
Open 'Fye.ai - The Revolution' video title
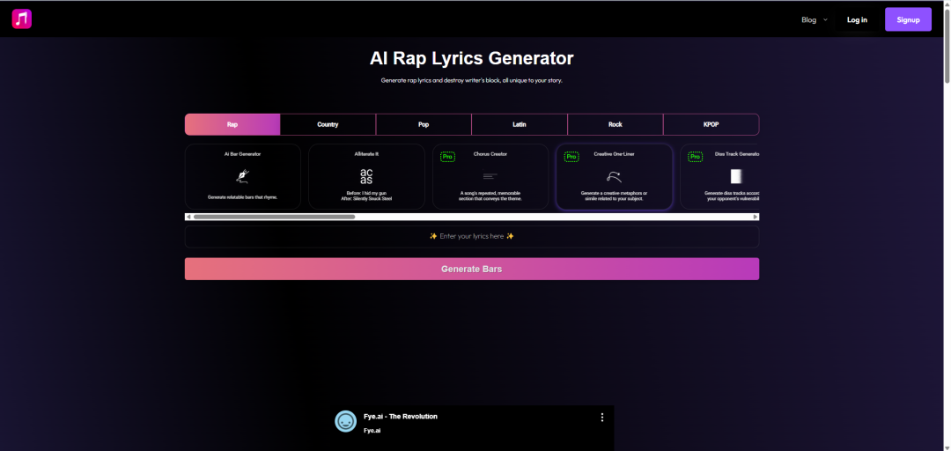[x=401, y=417]
